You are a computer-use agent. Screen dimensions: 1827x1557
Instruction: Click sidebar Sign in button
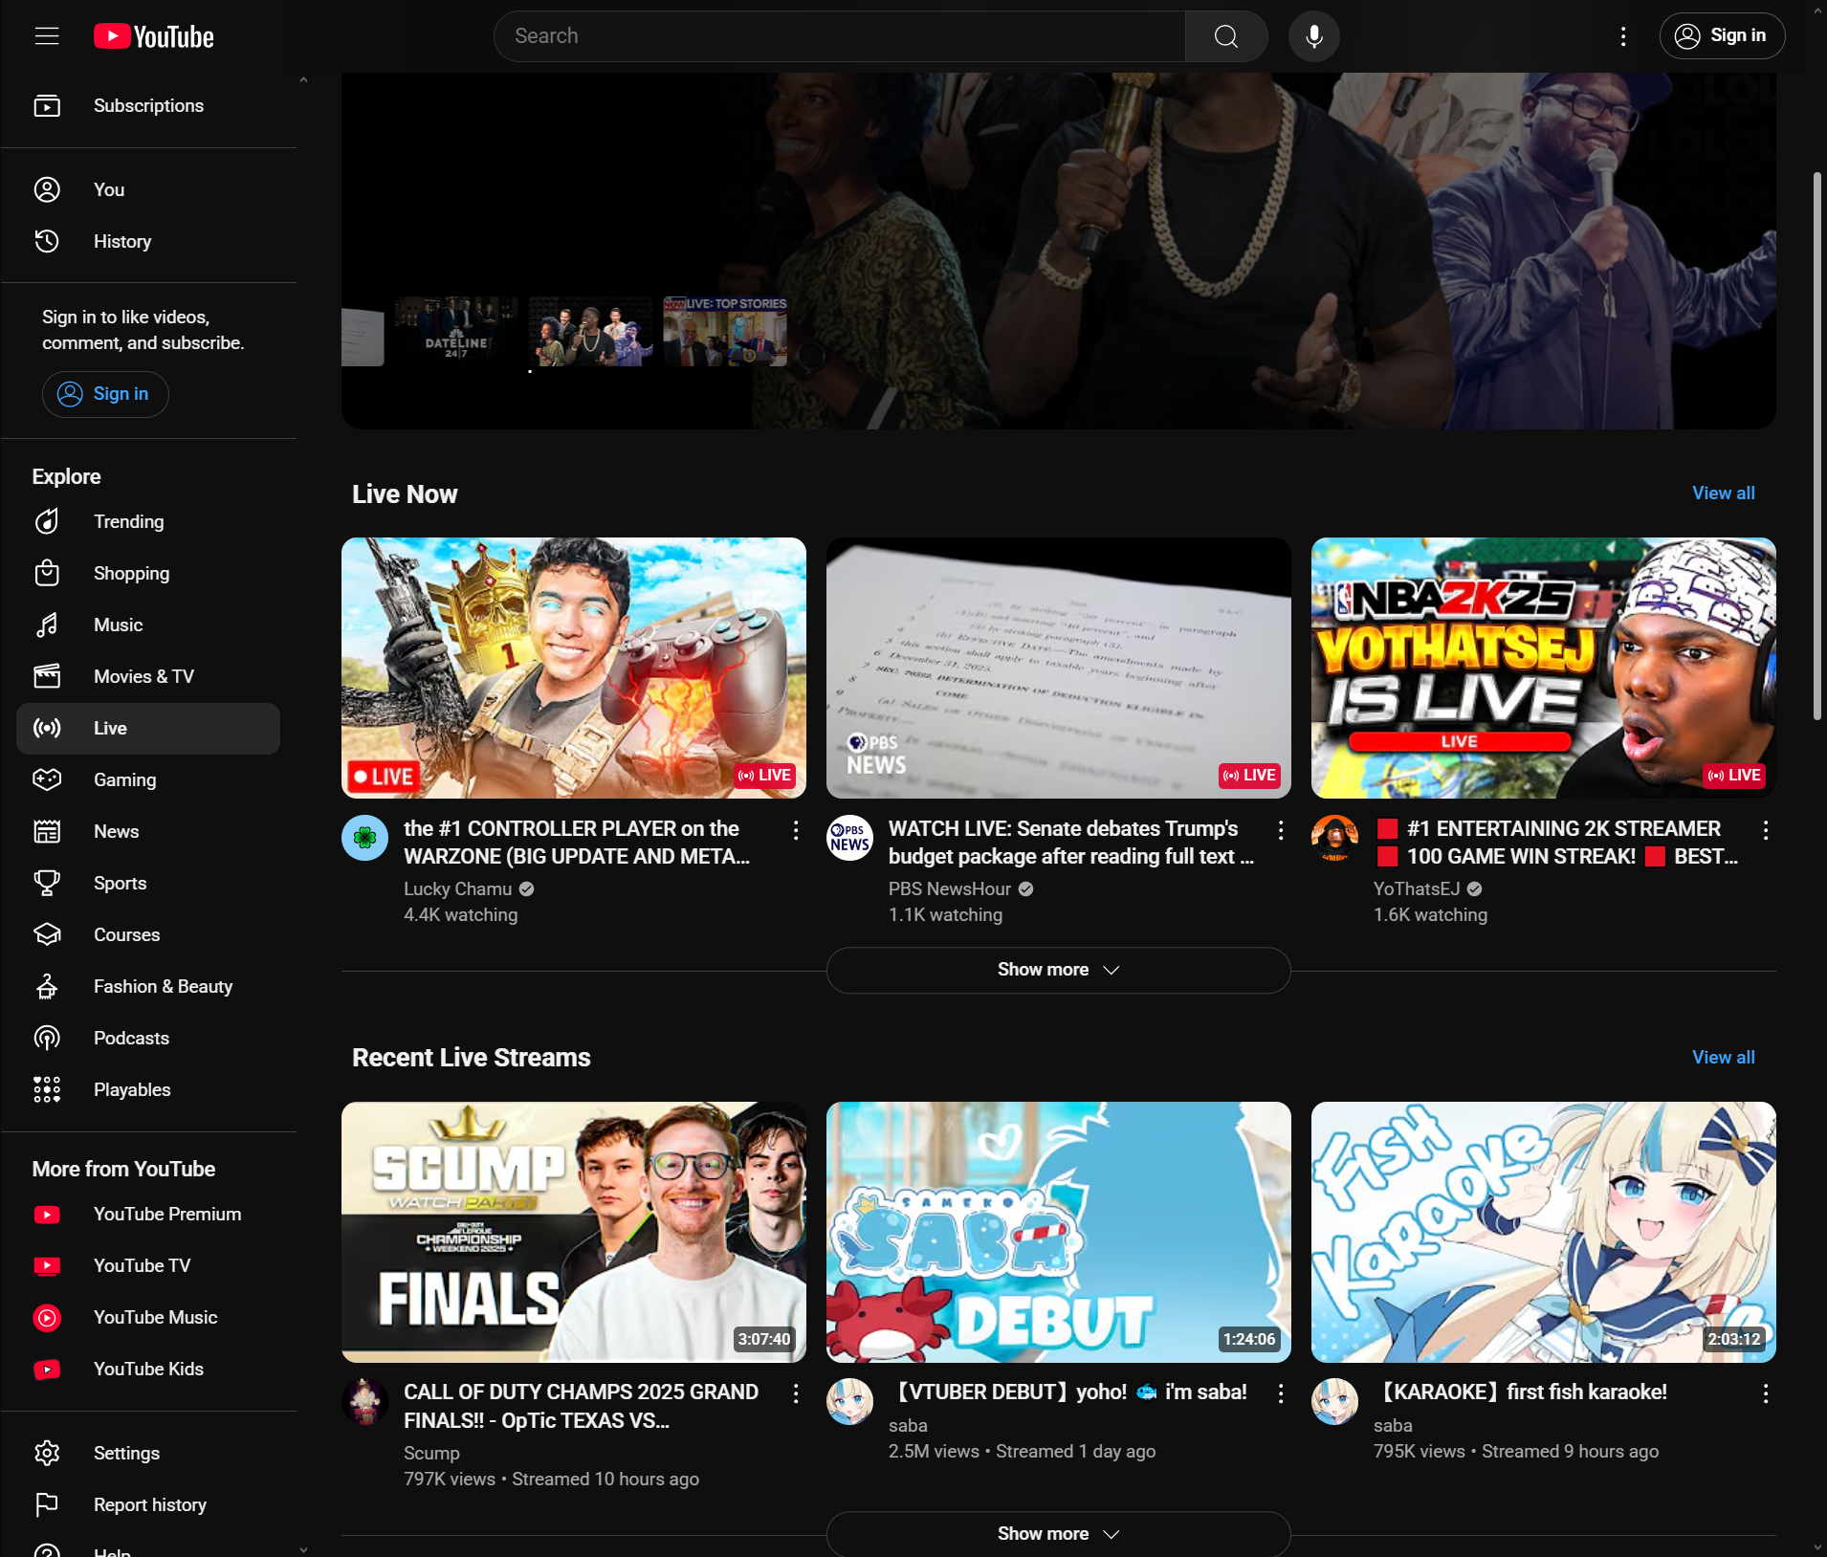pos(105,394)
